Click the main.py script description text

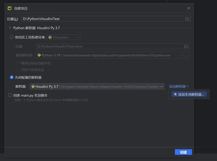tap(52, 100)
